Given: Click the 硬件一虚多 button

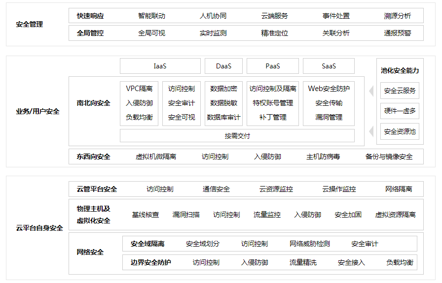Looking at the screenshot, I should 400,111.
